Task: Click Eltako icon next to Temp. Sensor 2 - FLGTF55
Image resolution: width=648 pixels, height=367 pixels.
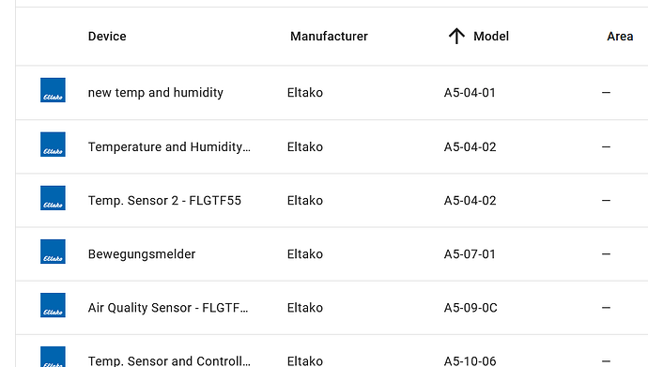Action: pos(53,198)
